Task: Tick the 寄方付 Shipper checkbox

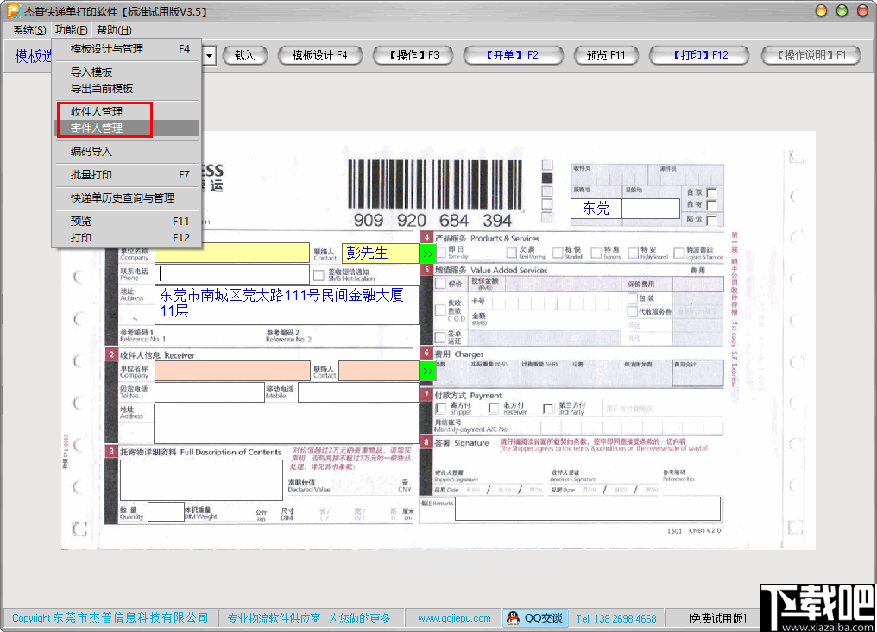Action: pyautogui.click(x=441, y=409)
